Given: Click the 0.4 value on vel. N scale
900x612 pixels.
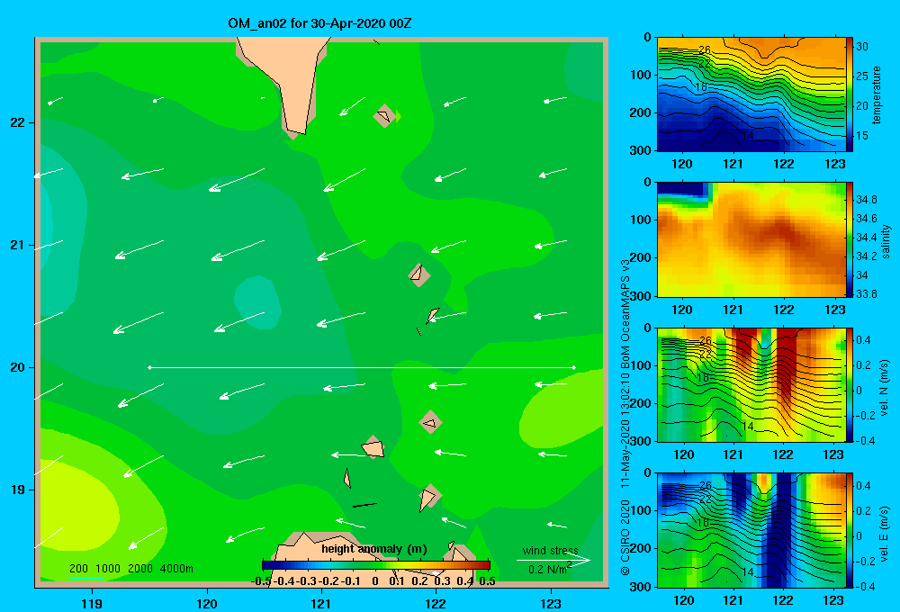Looking at the screenshot, I should (x=863, y=340).
